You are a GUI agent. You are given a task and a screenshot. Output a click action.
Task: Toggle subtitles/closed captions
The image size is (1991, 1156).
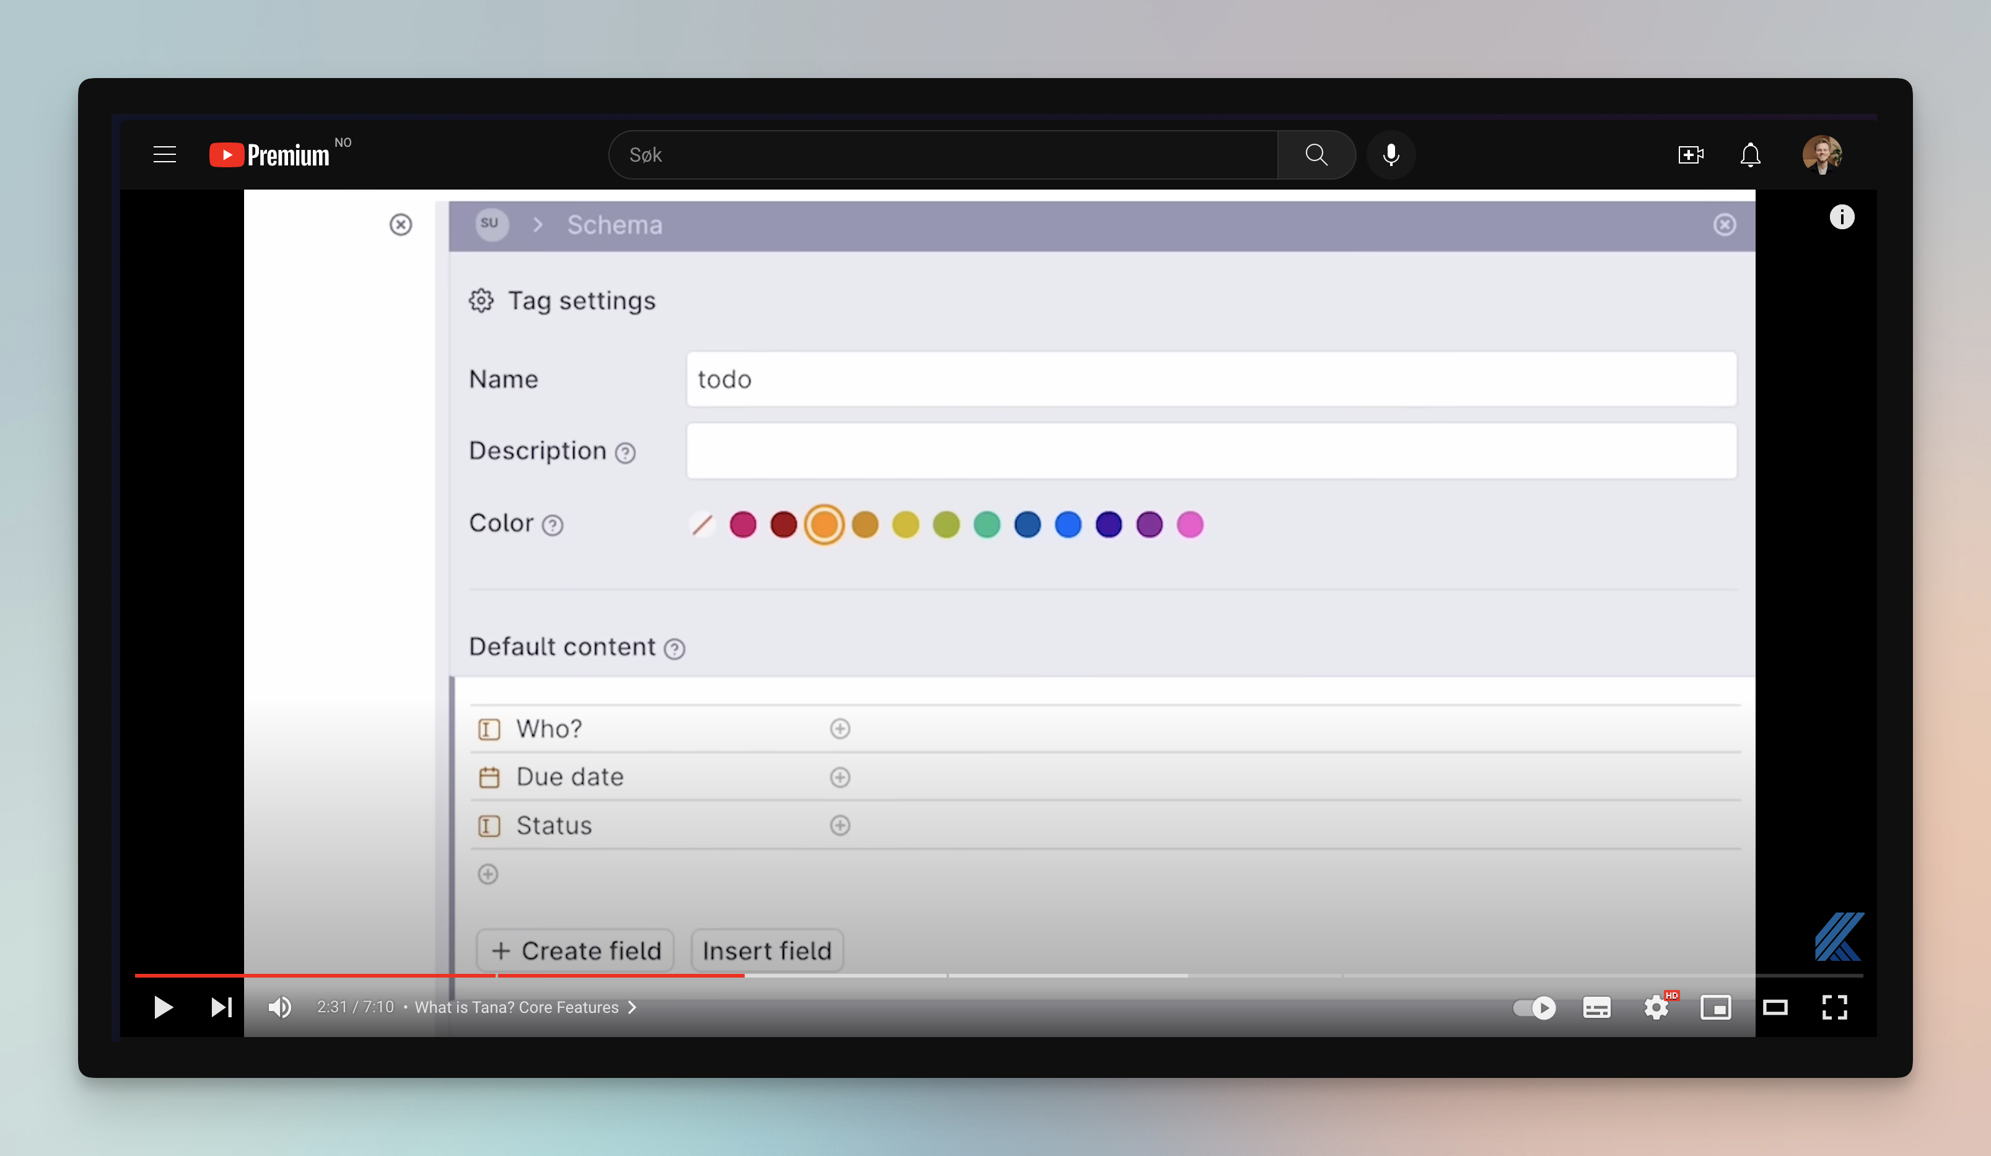pyautogui.click(x=1596, y=1007)
